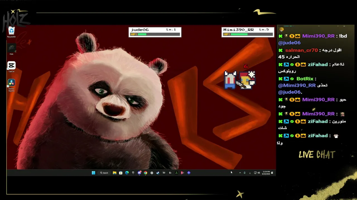This screenshot has width=357, height=200.
Task: Click the yellow pixel fighter character
Action: coord(247,80)
